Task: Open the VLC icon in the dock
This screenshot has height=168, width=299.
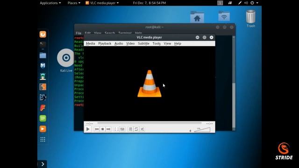Action: click(x=43, y=129)
